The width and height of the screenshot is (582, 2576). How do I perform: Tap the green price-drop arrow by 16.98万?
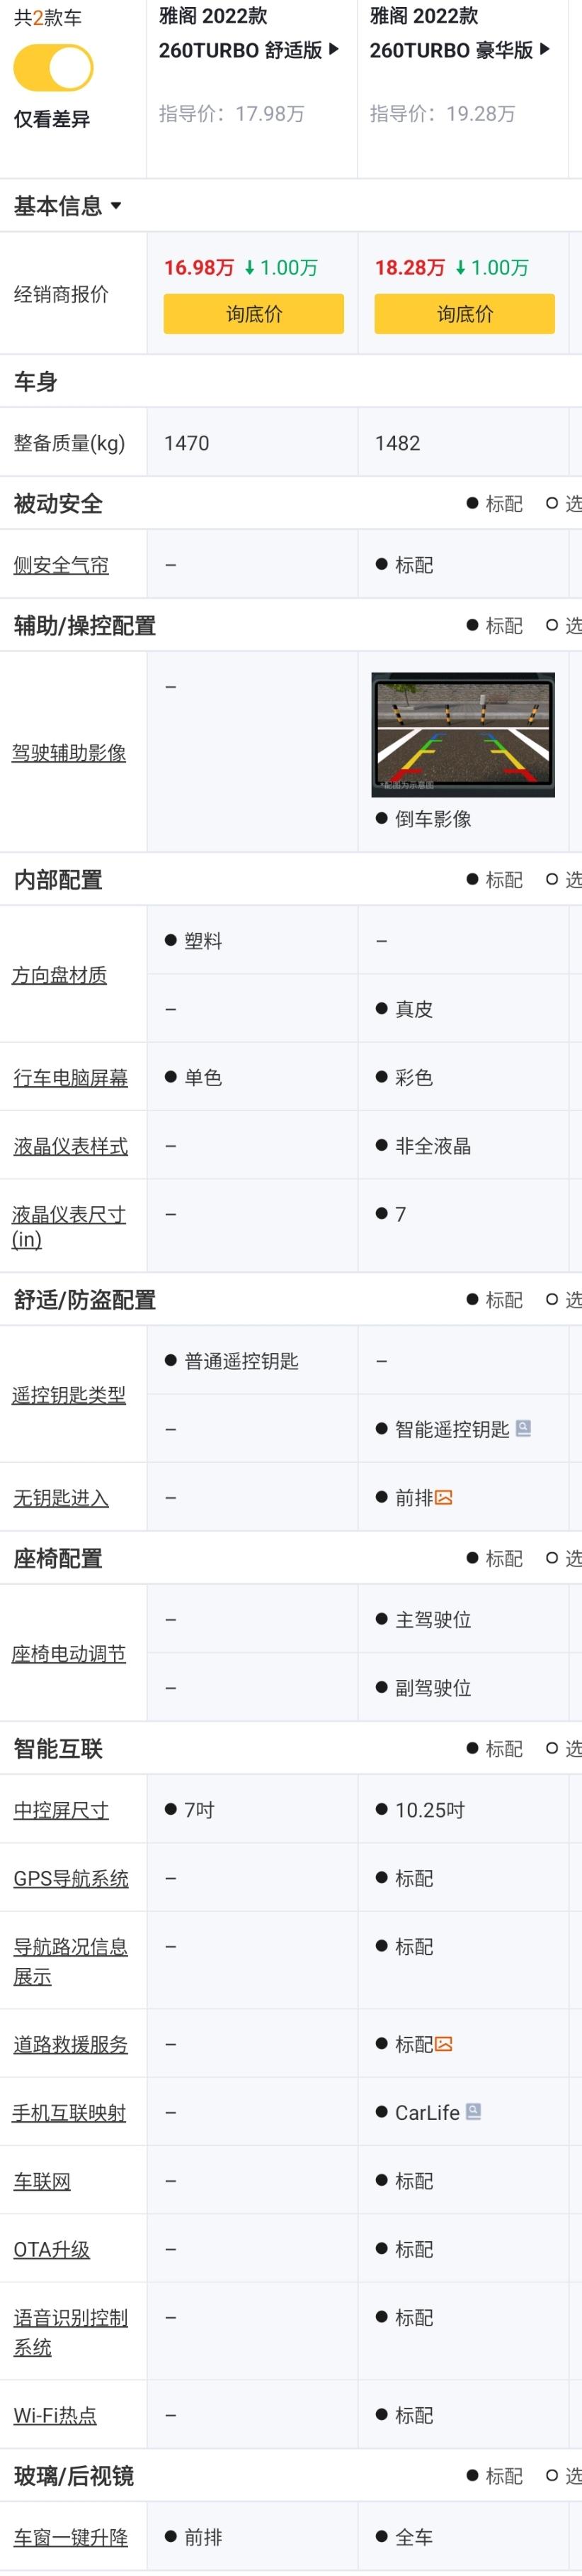249,268
